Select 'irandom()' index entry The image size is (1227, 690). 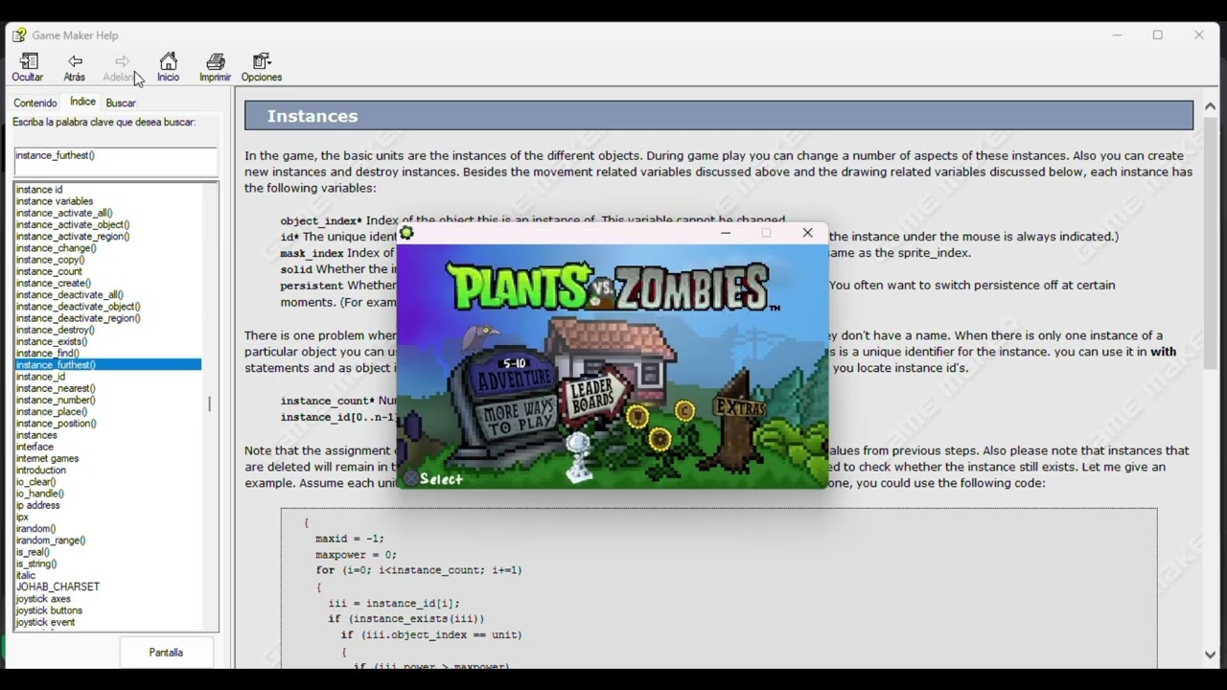pyautogui.click(x=36, y=528)
